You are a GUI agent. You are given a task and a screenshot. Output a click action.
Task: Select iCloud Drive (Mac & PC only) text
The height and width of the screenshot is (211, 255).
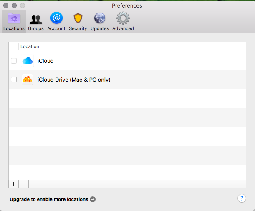point(74,80)
